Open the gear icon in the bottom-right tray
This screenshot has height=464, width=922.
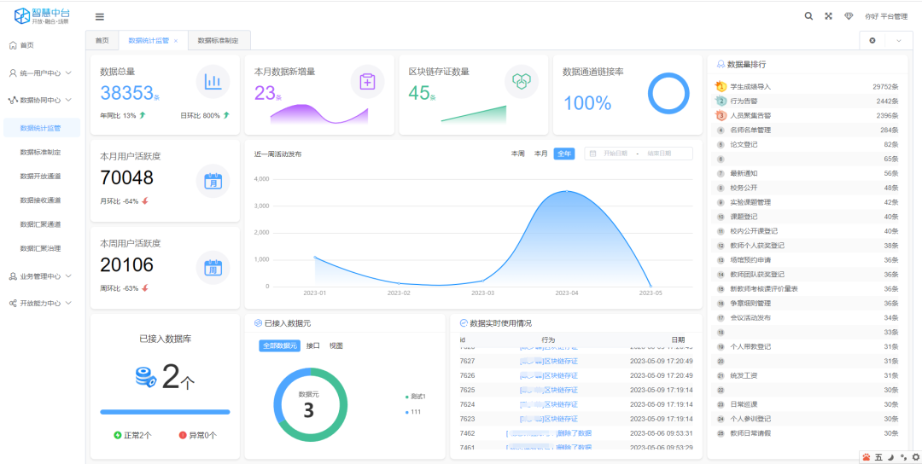(x=915, y=457)
